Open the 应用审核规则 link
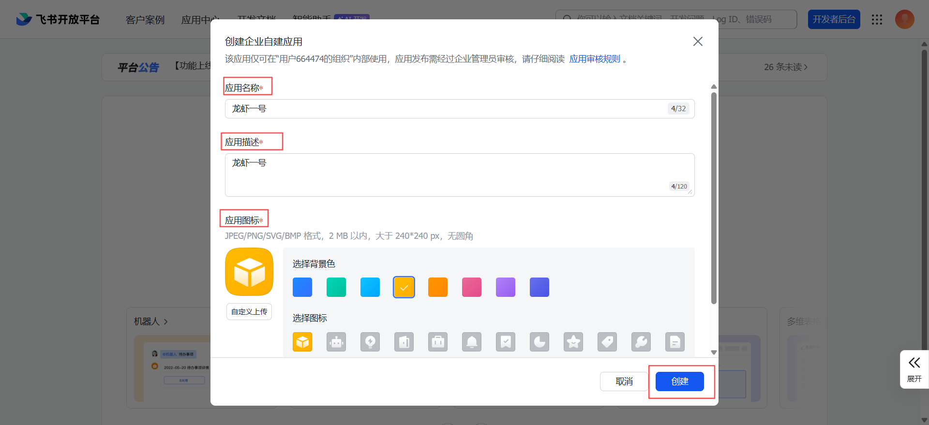Image resolution: width=929 pixels, height=425 pixels. pyautogui.click(x=595, y=59)
